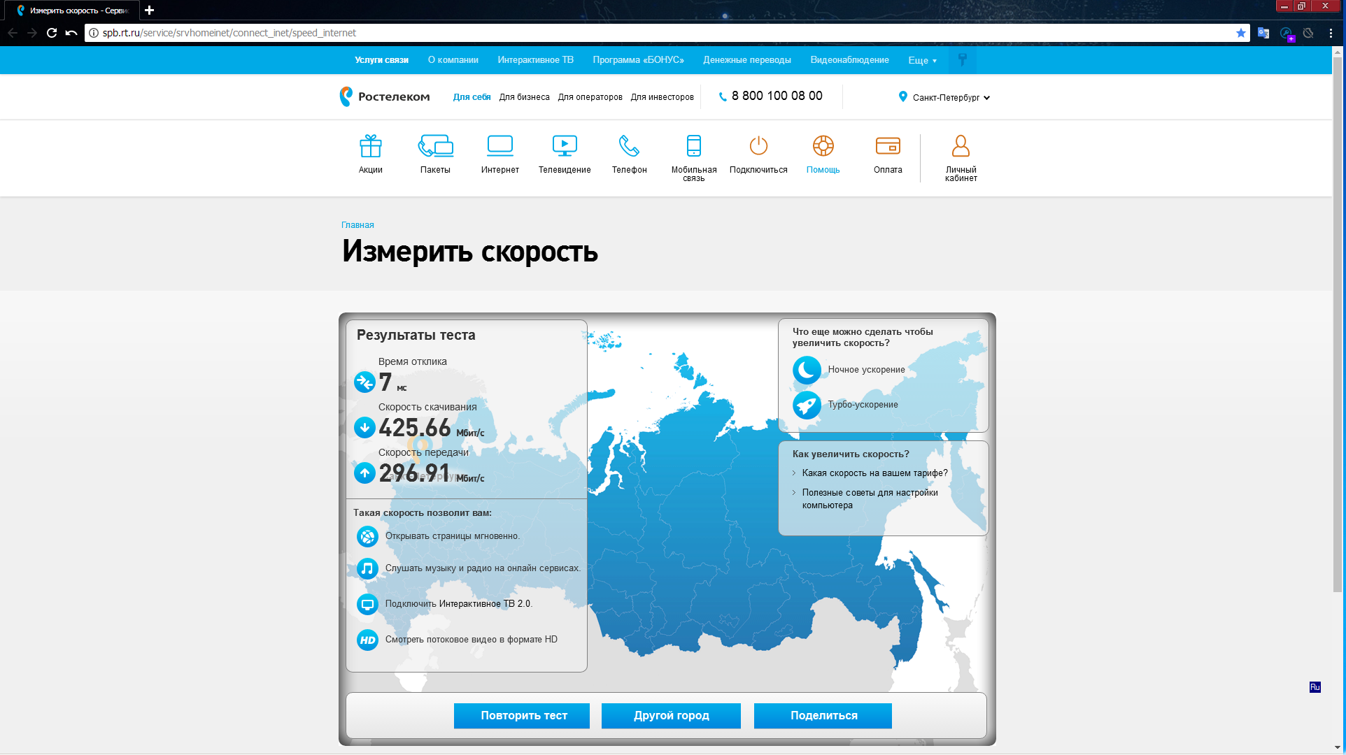Open the Пакеты section icon
This screenshot has width=1346, height=755.
coord(435,147)
